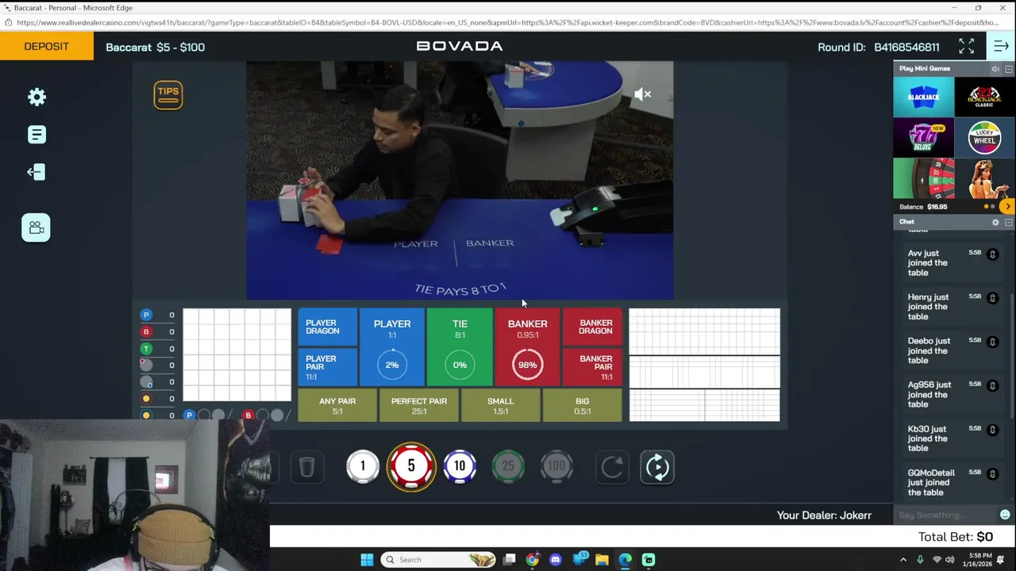Bet on BANKER DRAGON
This screenshot has height=571, width=1016.
coord(592,327)
